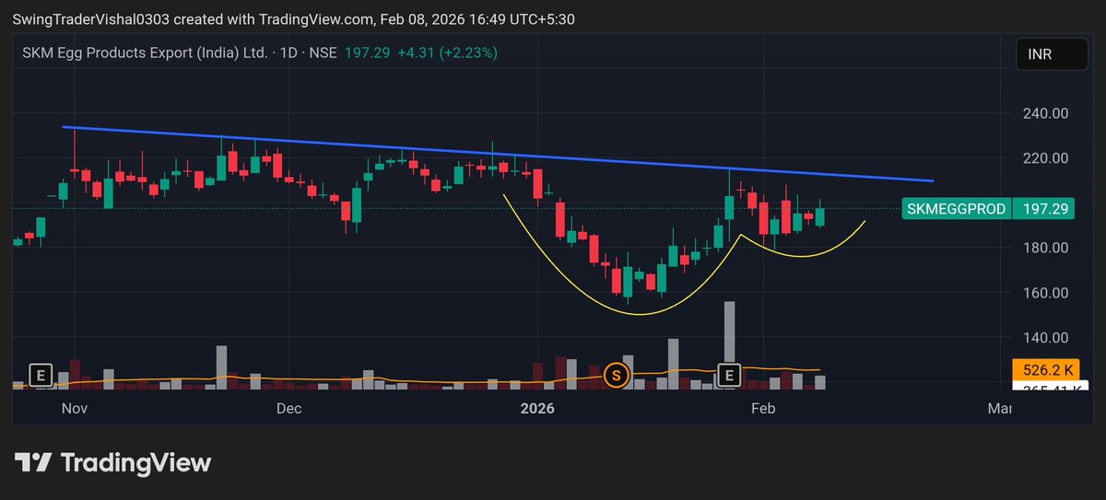
Task: Click the earnings E marker near November
Action: pos(39,375)
